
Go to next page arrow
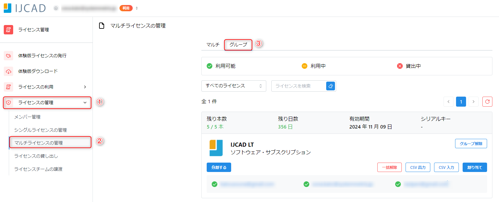point(474,102)
